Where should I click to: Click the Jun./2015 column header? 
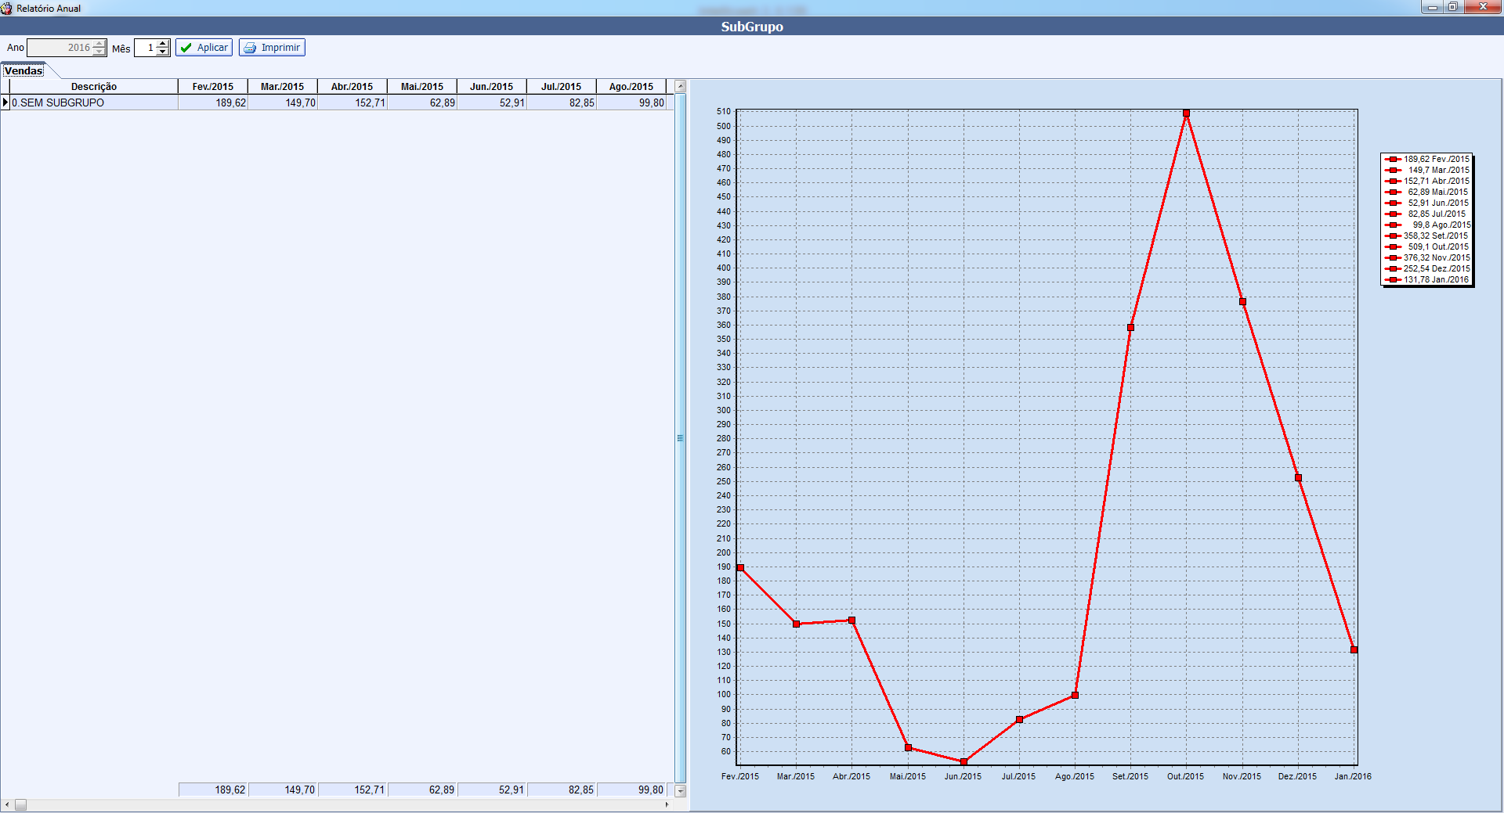point(492,86)
